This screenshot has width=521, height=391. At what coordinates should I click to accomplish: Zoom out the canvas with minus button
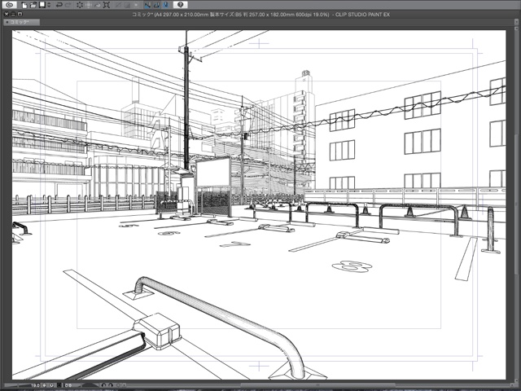(44, 385)
